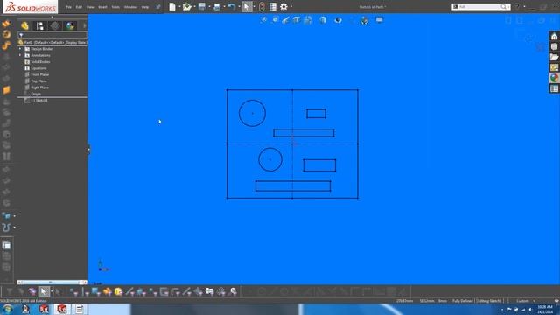This screenshot has height=315, width=560.
Task: Click the Rebuild traffic light icon
Action: click(262, 6)
